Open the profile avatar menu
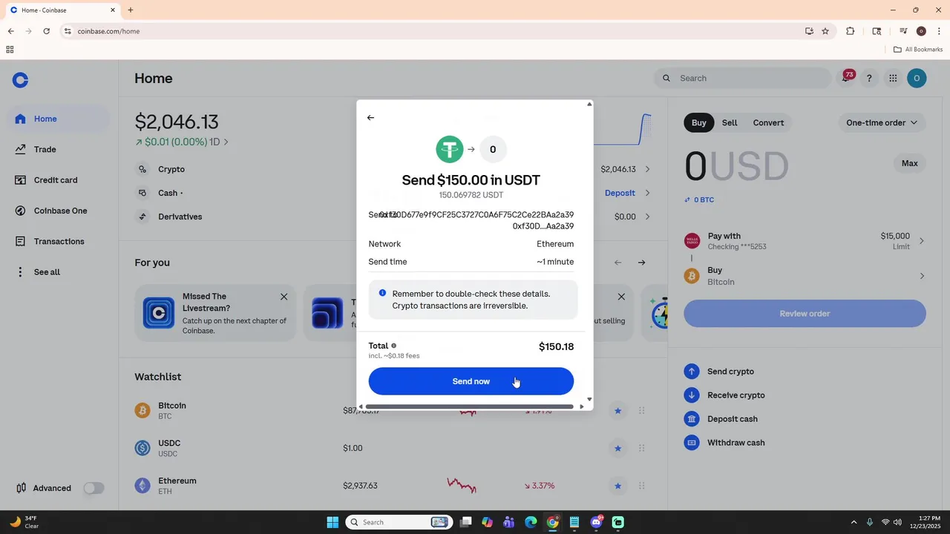The image size is (950, 534). click(917, 78)
